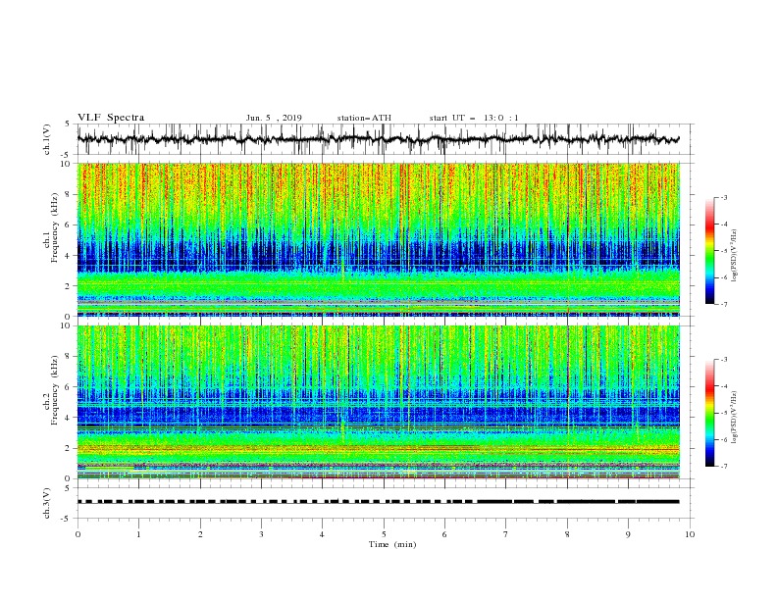Viewport: 777px width, 600px height.
Task: Click the "VLF Spectra" plot title
Action: 111,118
